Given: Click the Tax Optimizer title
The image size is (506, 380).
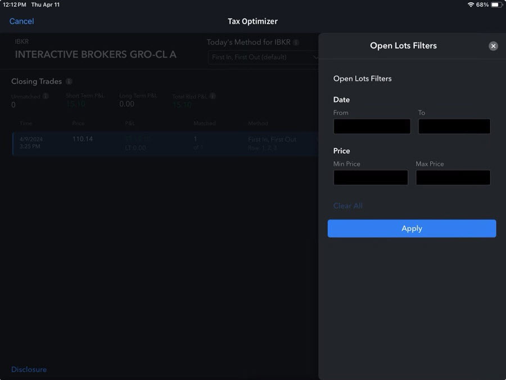Looking at the screenshot, I should coord(252,21).
